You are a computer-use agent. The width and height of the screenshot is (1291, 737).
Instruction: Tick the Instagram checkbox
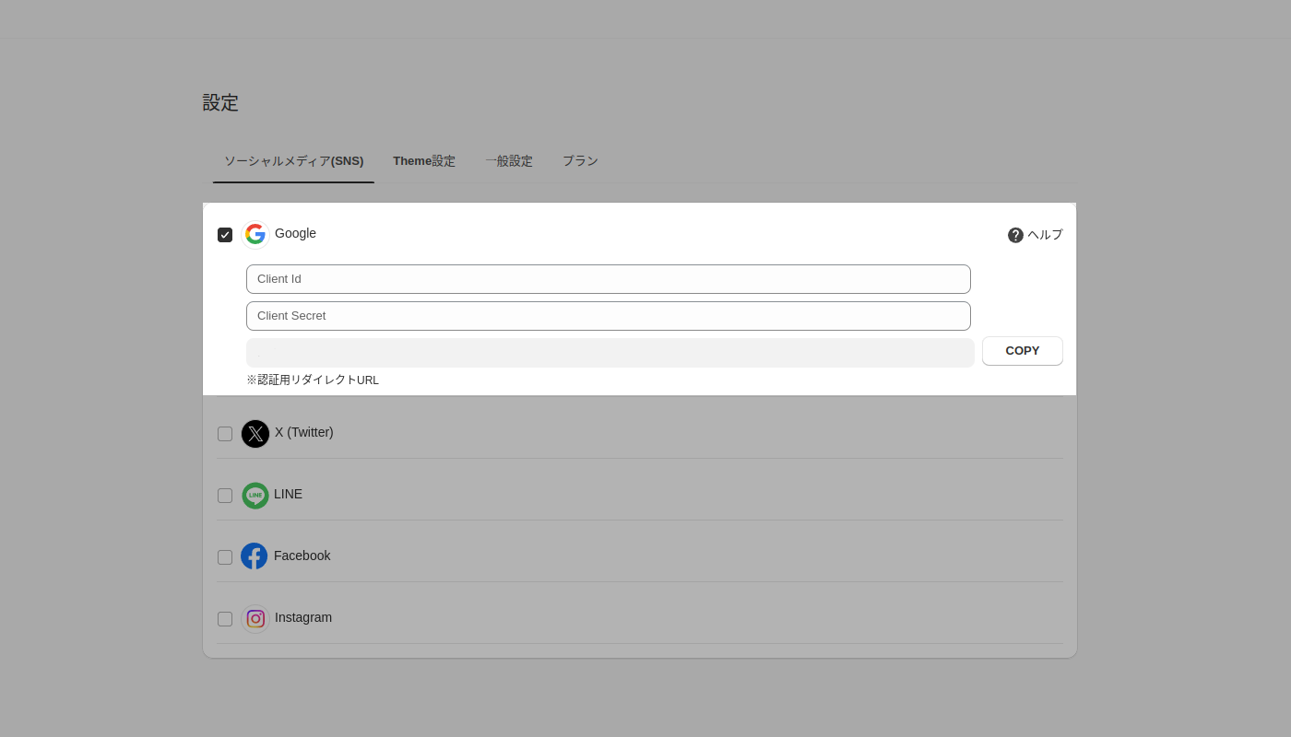[225, 619]
